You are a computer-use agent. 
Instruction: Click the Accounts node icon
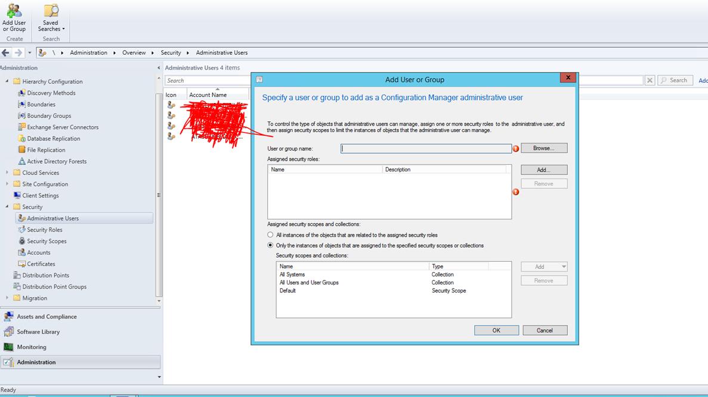[21, 252]
